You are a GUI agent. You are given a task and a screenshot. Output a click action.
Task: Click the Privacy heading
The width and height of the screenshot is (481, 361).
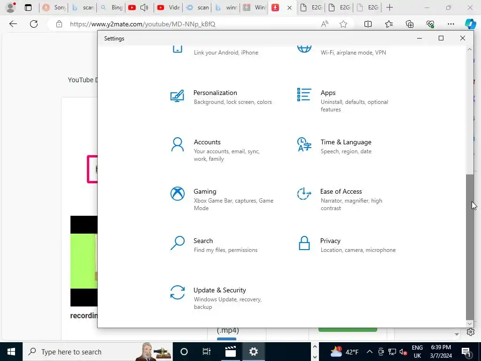click(x=330, y=241)
